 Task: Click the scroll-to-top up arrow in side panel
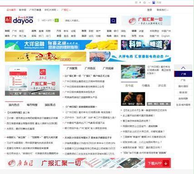[183, 68]
